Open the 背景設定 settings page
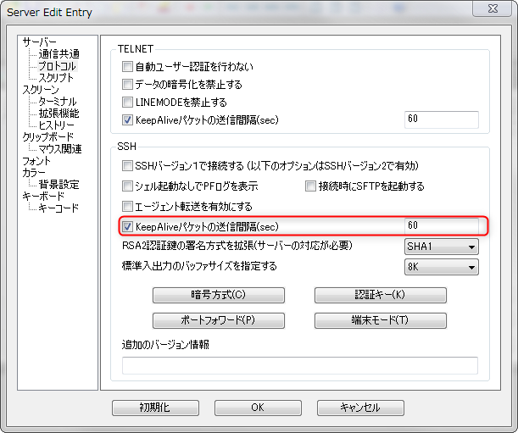Image resolution: width=518 pixels, height=433 pixels. (x=58, y=184)
